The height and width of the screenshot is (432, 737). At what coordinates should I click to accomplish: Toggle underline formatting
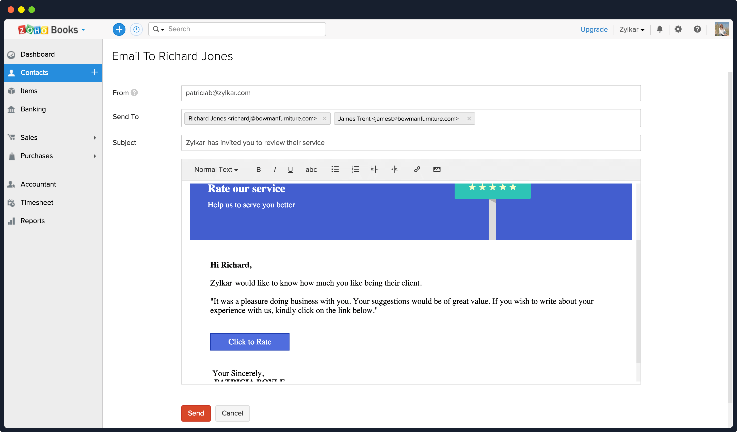(290, 170)
